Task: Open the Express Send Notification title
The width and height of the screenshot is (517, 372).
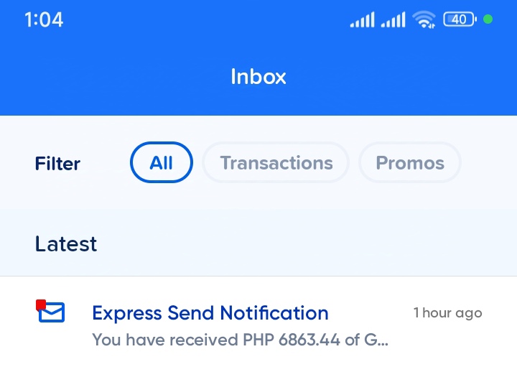Action: 210,313
